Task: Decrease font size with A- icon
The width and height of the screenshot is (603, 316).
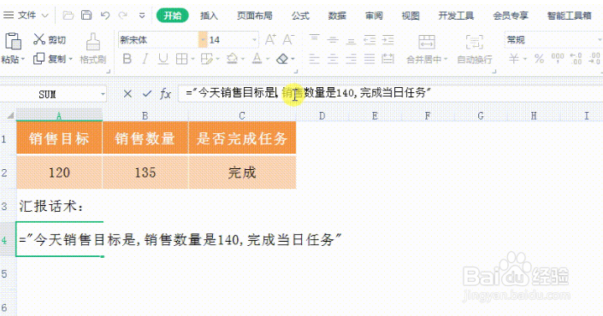Action: pyautogui.click(x=288, y=39)
